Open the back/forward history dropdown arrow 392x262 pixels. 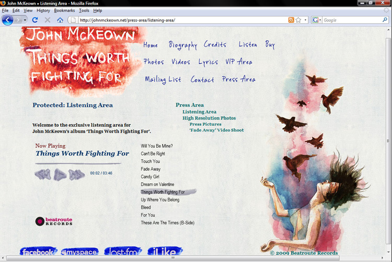(x=25, y=20)
